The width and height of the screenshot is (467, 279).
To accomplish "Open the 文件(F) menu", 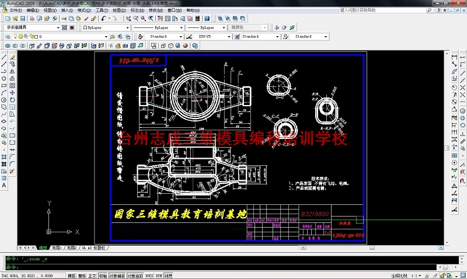I will coord(16,10).
